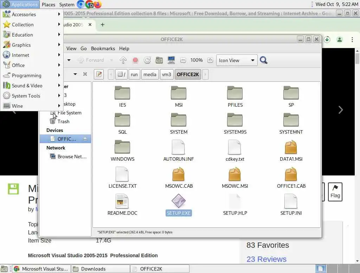Click the zoom out icon
The image size is (360, 273).
coord(183,60)
